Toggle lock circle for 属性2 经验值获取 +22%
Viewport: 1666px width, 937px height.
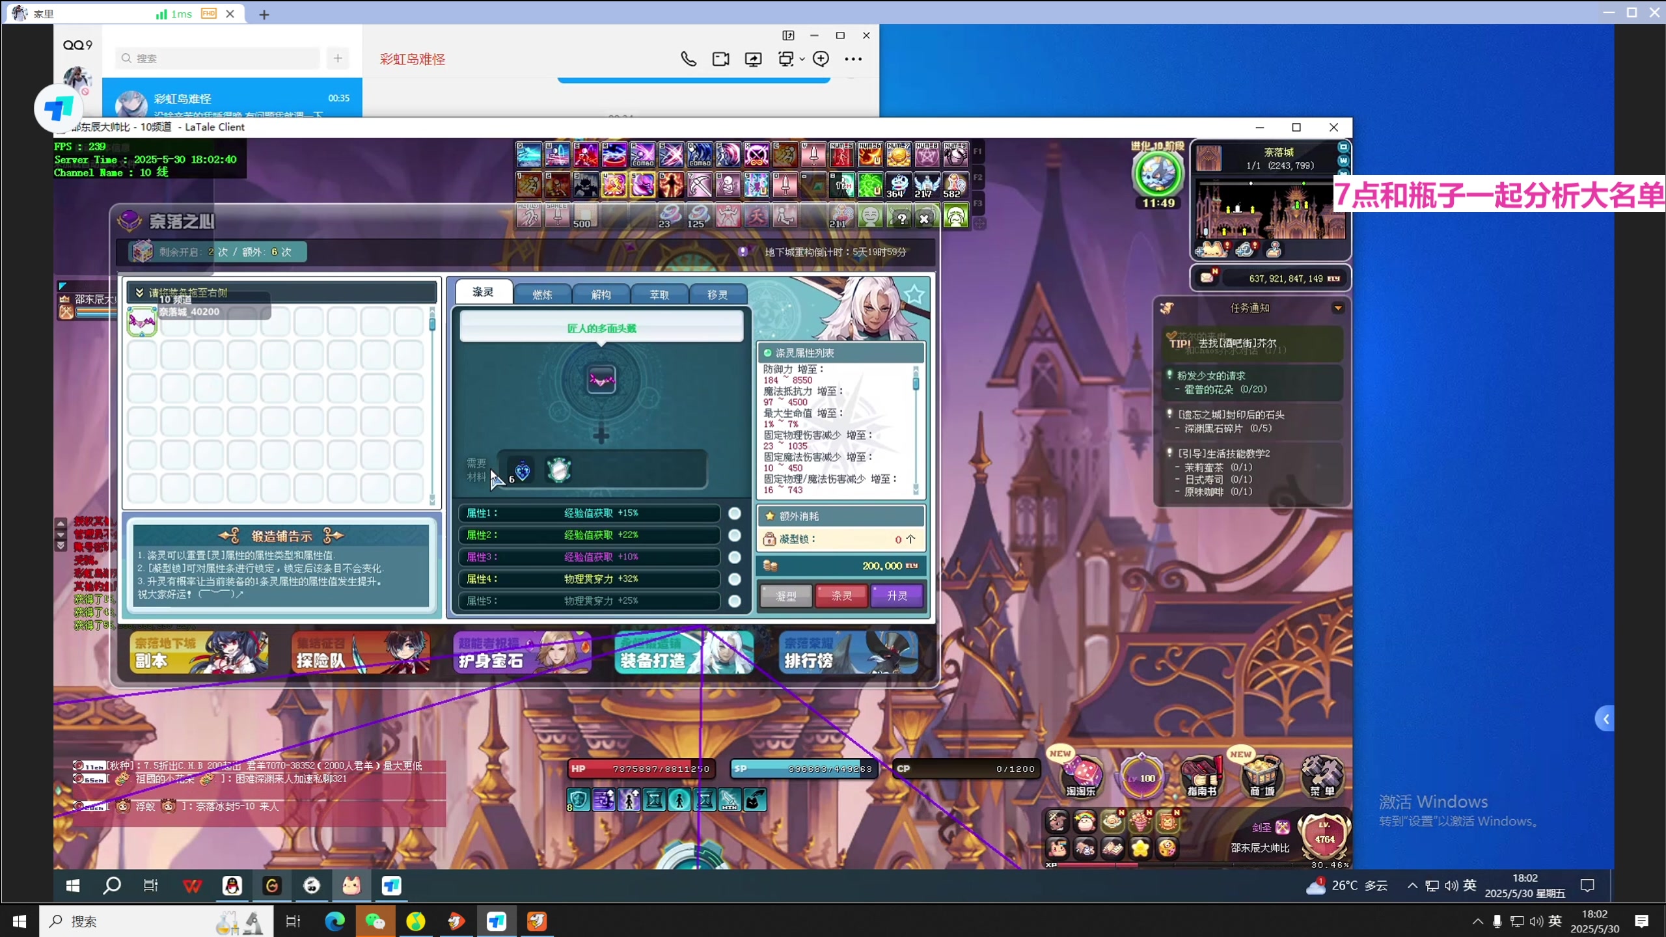click(x=735, y=536)
